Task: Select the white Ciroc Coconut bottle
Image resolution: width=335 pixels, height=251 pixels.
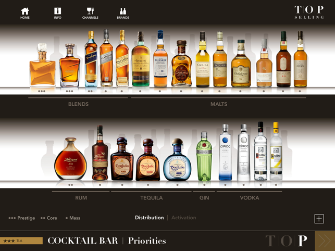Action: tap(243, 152)
